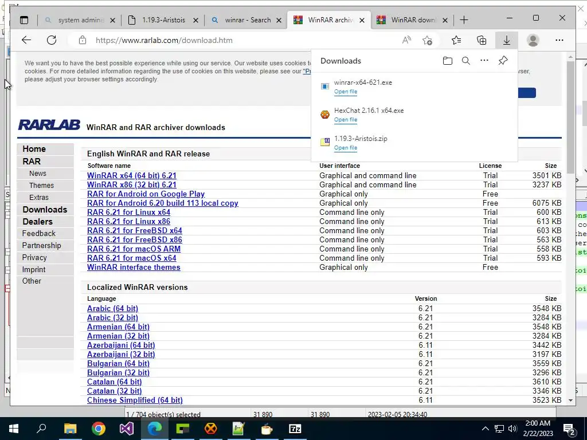587x440 pixels.
Task: Open the Collections icon
Action: point(482,40)
